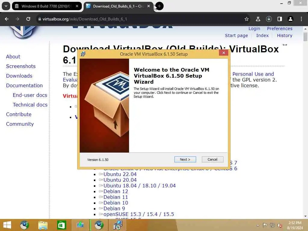
Task: Close the Download_Old_Builds_6_1 tab
Action: coord(149,6)
